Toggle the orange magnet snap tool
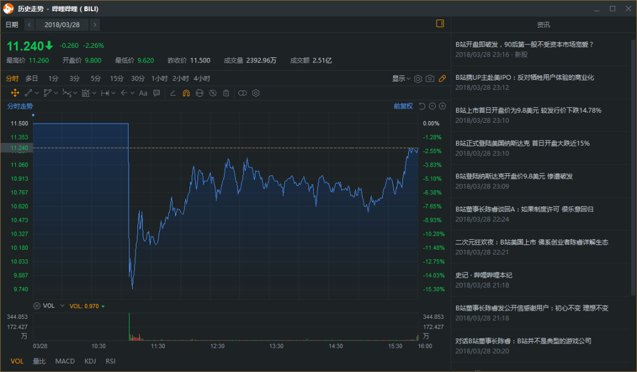 (x=186, y=93)
